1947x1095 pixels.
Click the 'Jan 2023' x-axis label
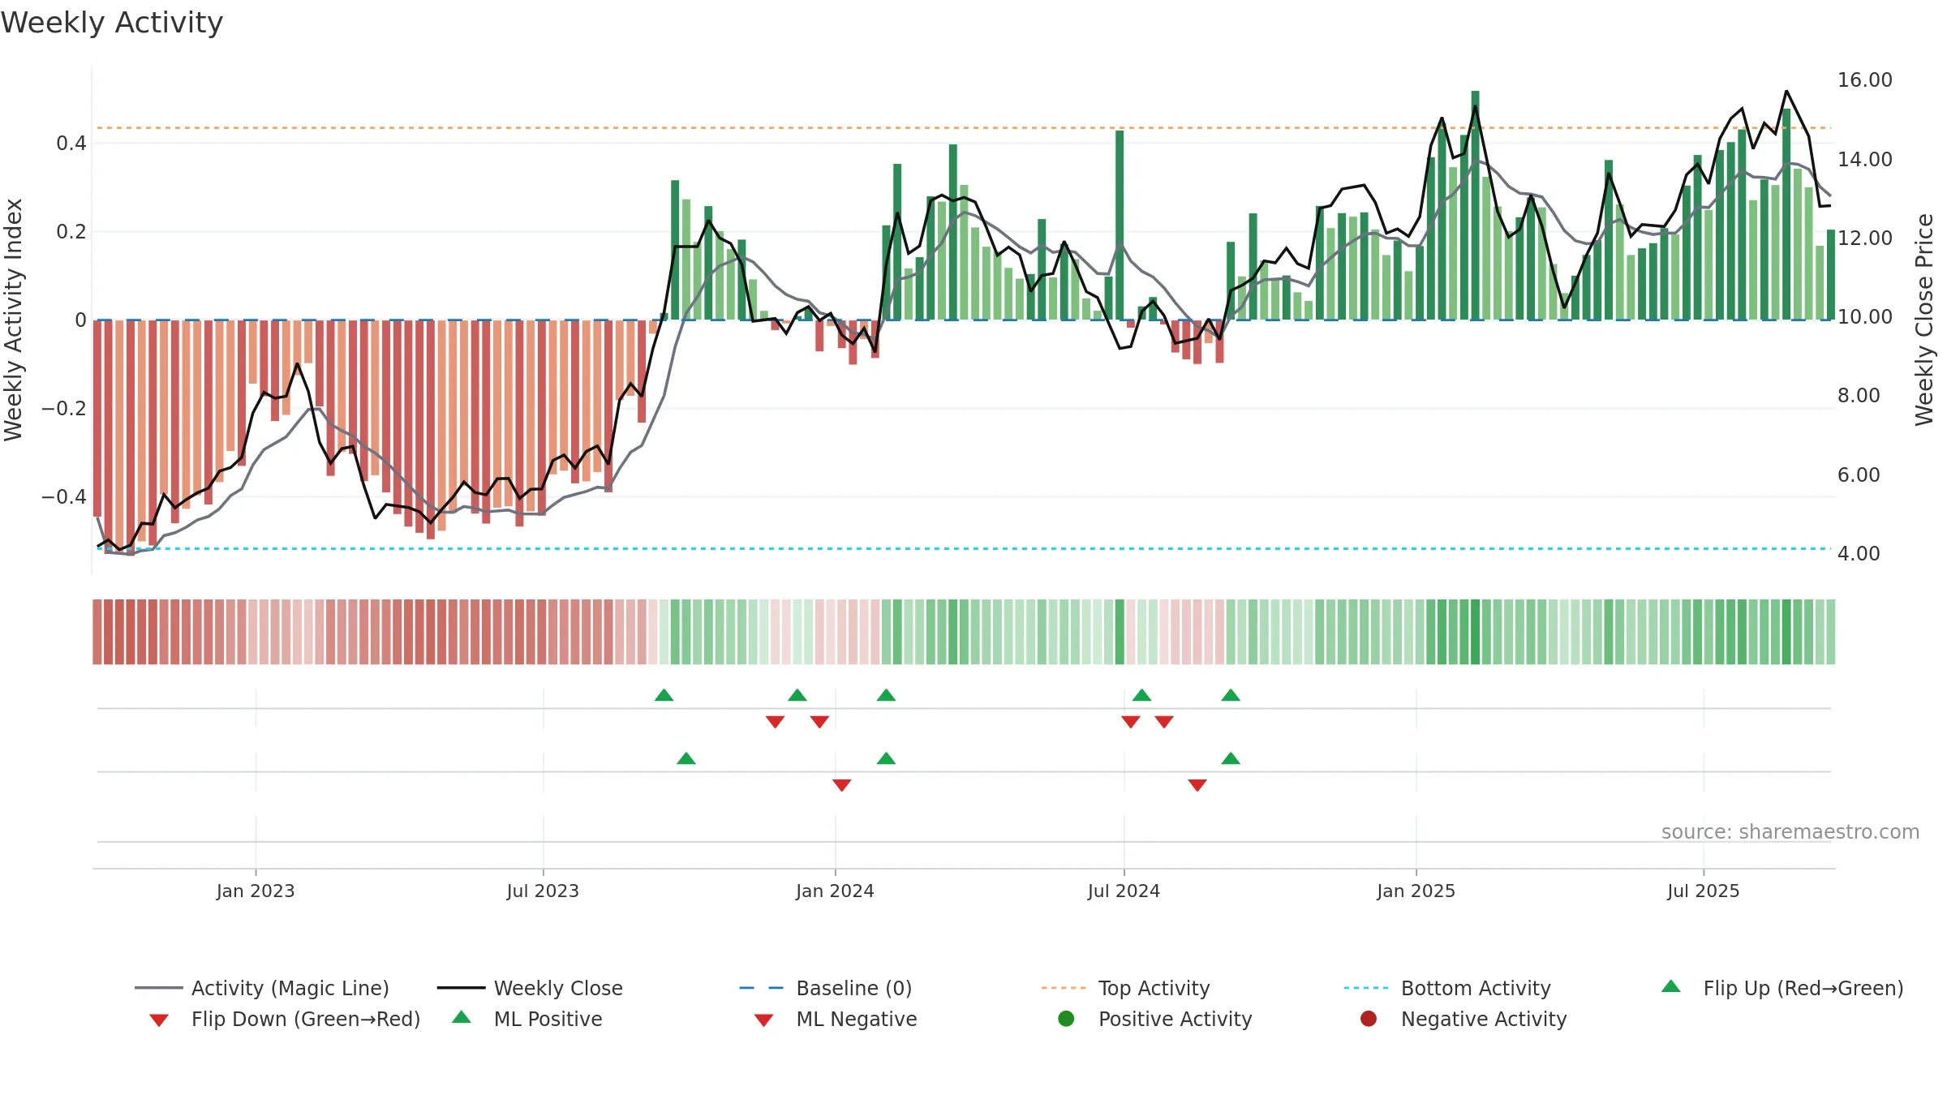[256, 891]
